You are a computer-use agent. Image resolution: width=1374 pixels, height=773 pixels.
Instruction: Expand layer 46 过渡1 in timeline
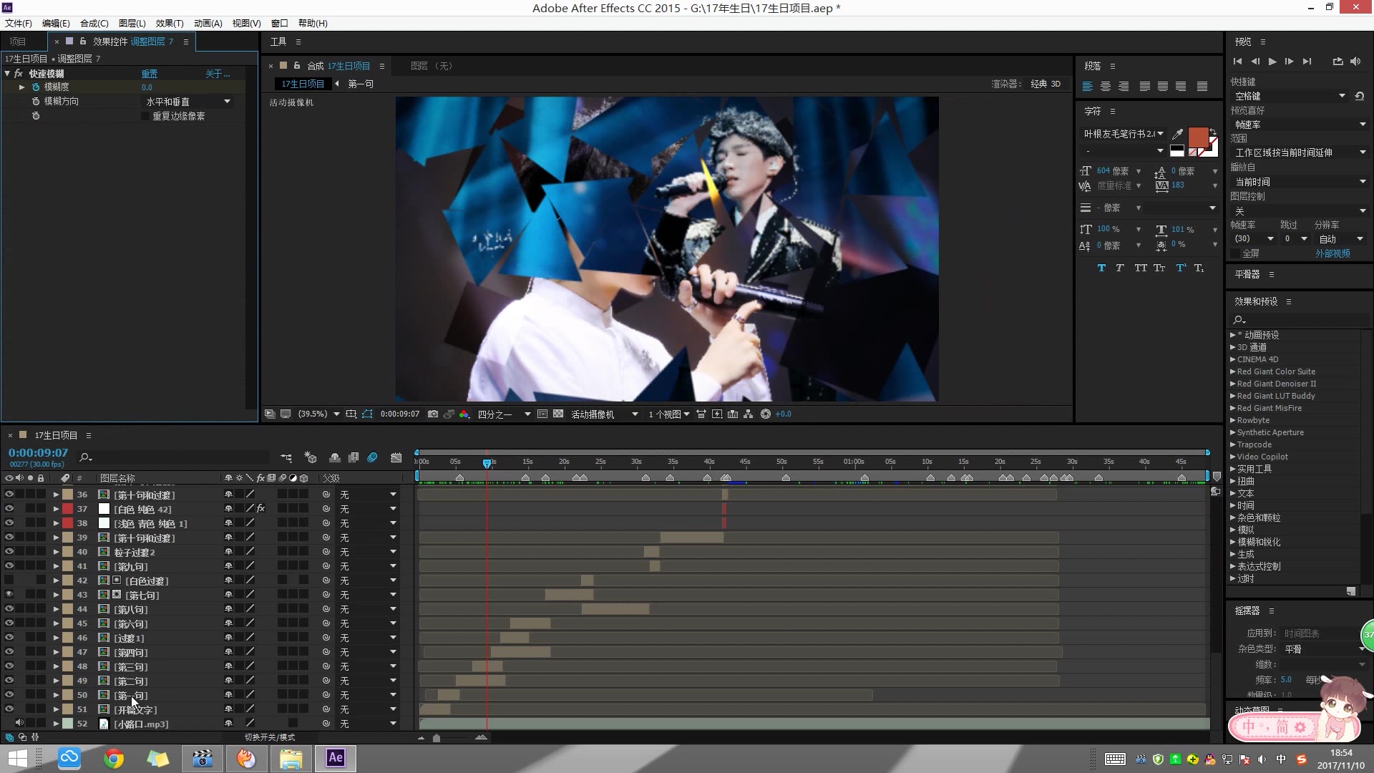click(x=54, y=638)
